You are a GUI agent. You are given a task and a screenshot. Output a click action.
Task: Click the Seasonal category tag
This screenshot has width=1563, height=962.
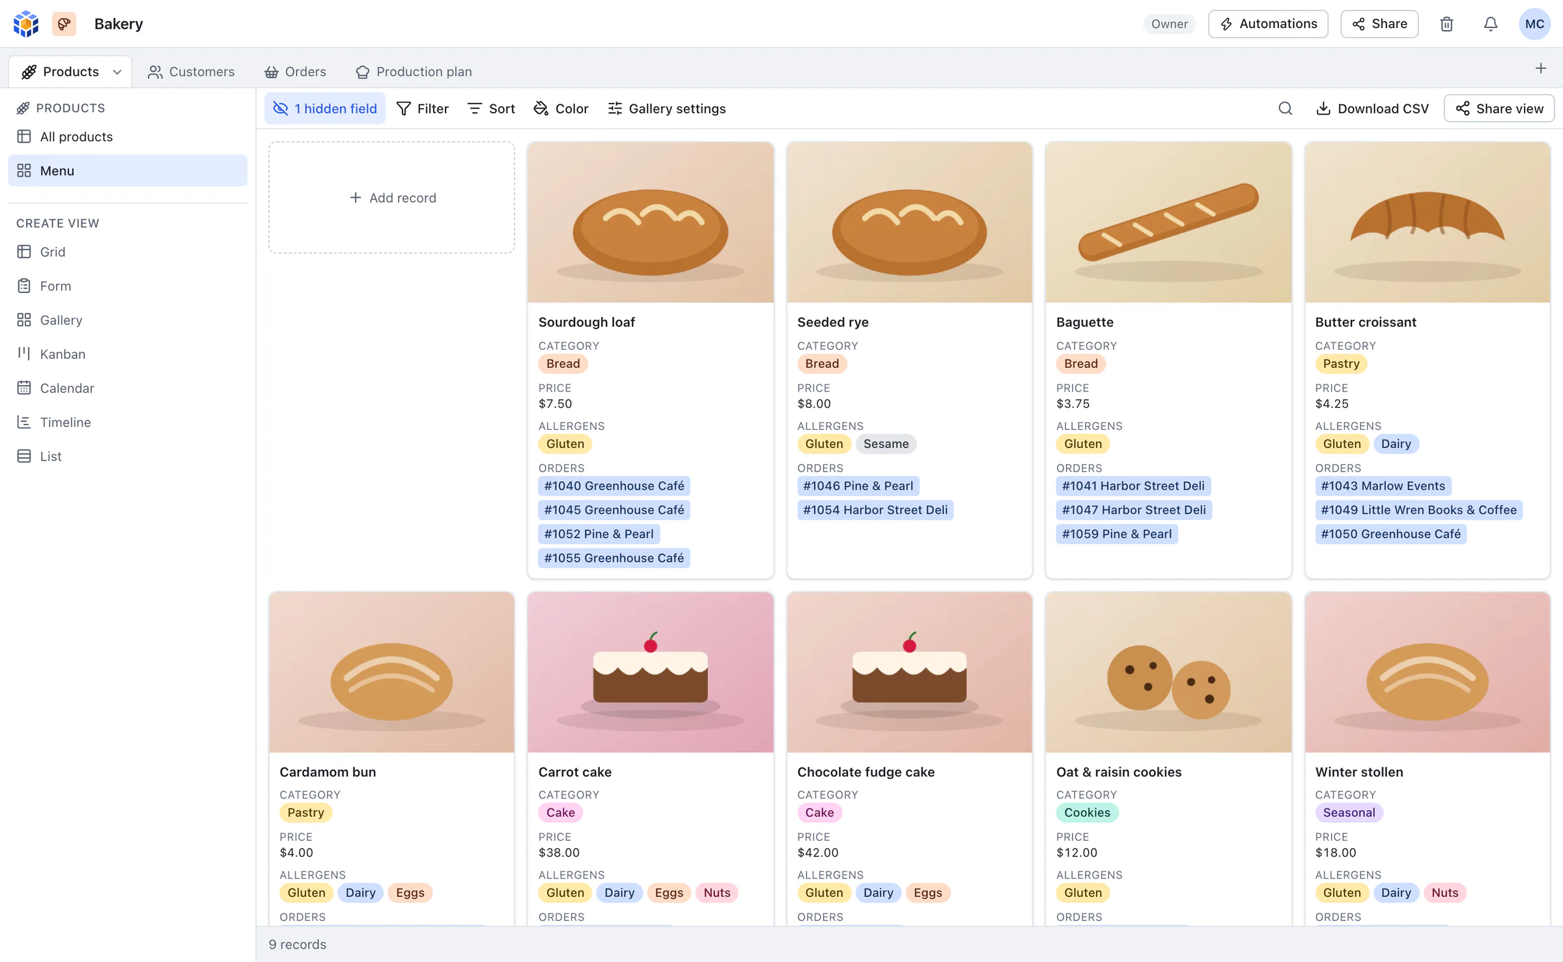point(1349,813)
